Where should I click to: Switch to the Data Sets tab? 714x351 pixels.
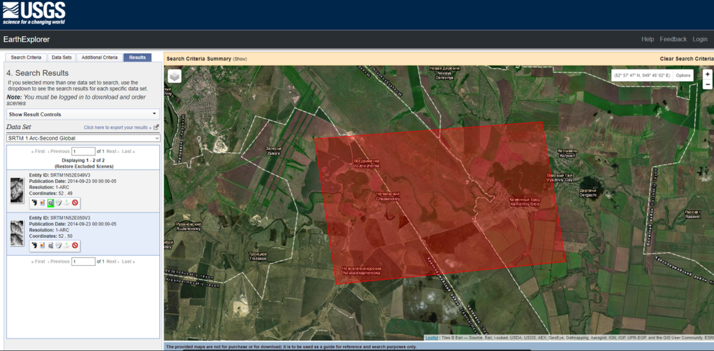[x=62, y=57]
